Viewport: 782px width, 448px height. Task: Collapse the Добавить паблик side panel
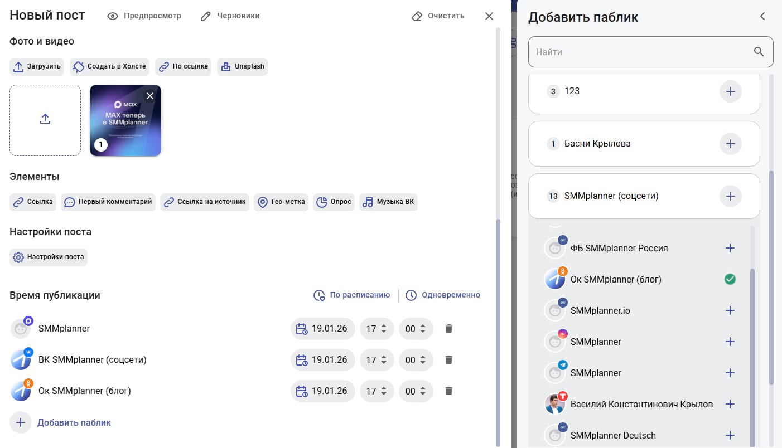pyautogui.click(x=762, y=17)
